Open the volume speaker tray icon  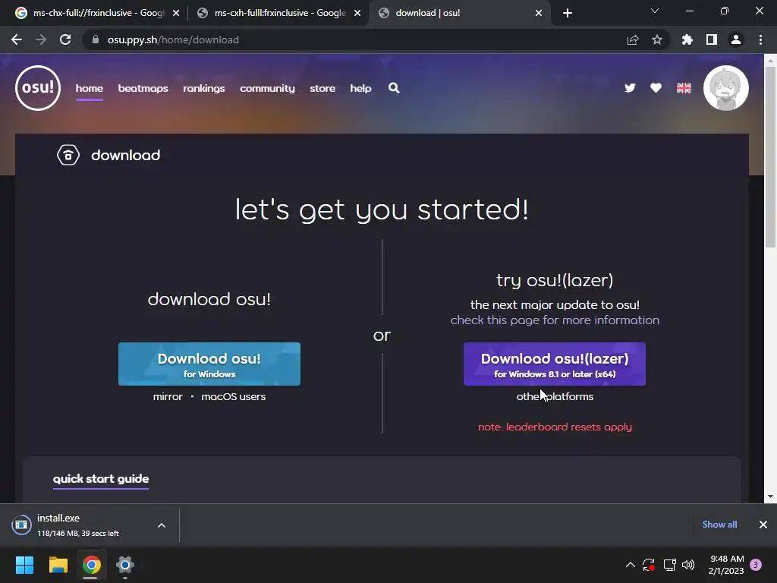pos(688,565)
